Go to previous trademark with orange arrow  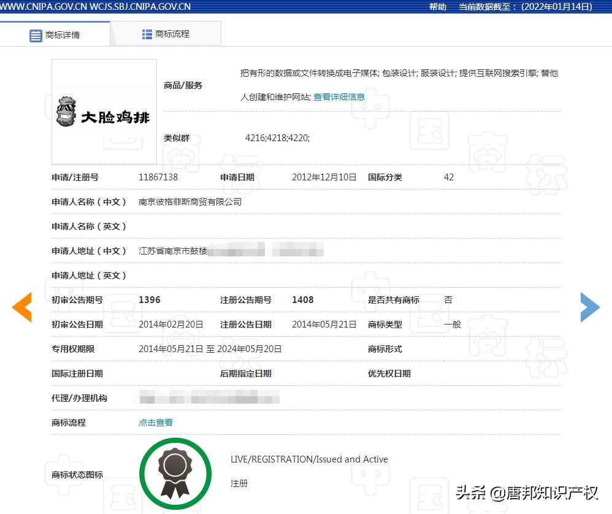coord(21,307)
